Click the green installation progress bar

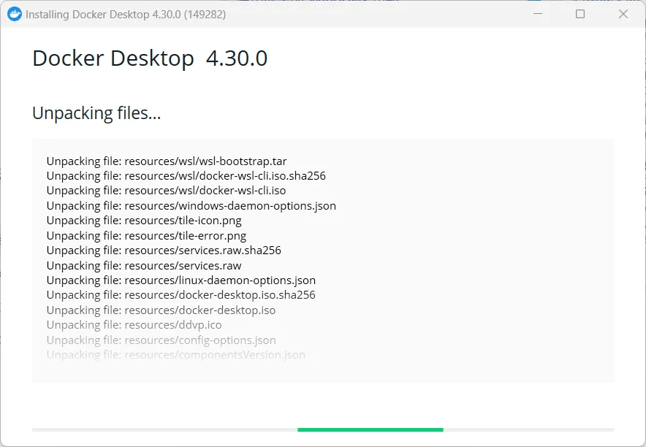click(x=370, y=429)
